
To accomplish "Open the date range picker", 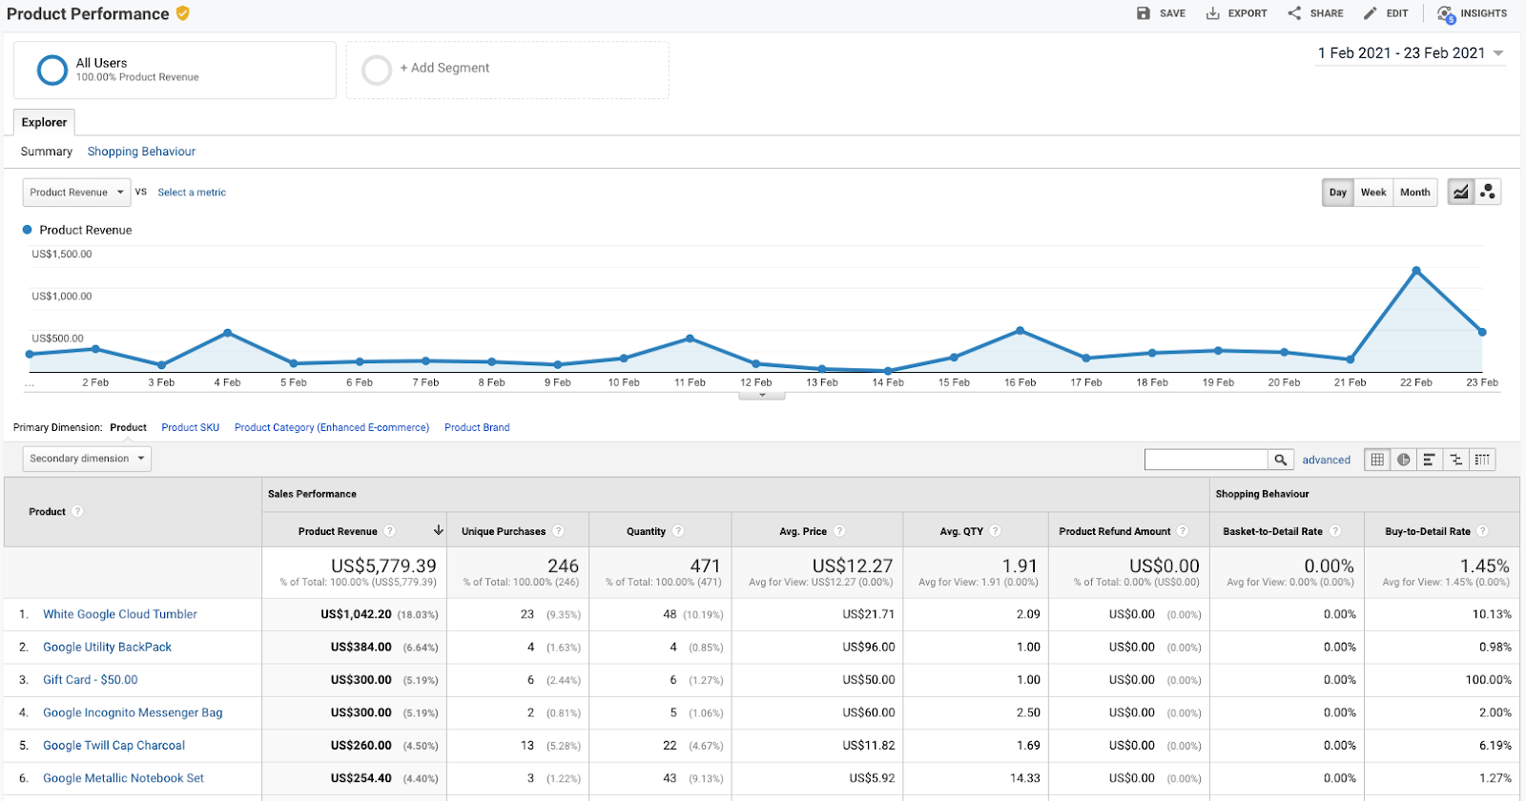I will tap(1411, 53).
